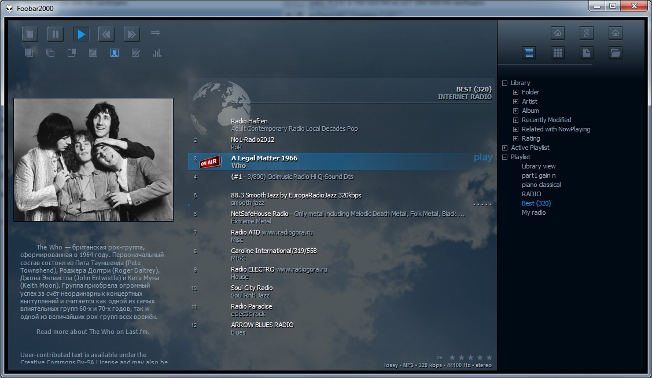Stop playback with the Stop button

coord(30,34)
